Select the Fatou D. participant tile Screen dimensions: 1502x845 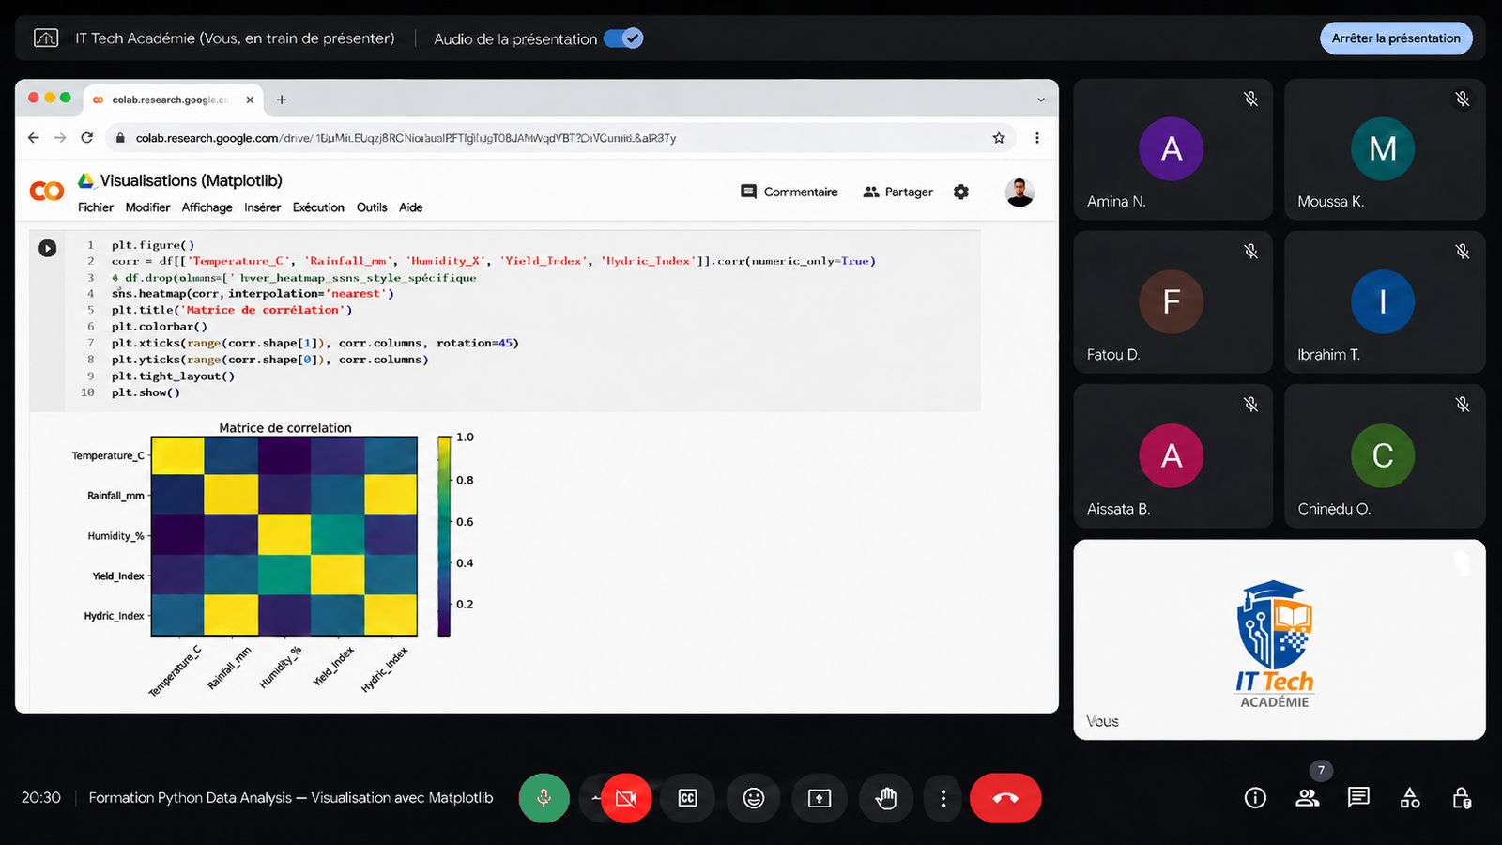coord(1173,302)
